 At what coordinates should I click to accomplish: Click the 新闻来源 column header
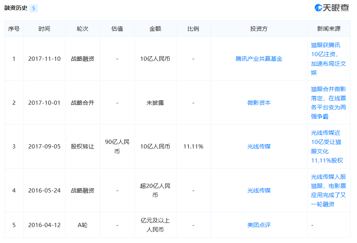(x=329, y=29)
